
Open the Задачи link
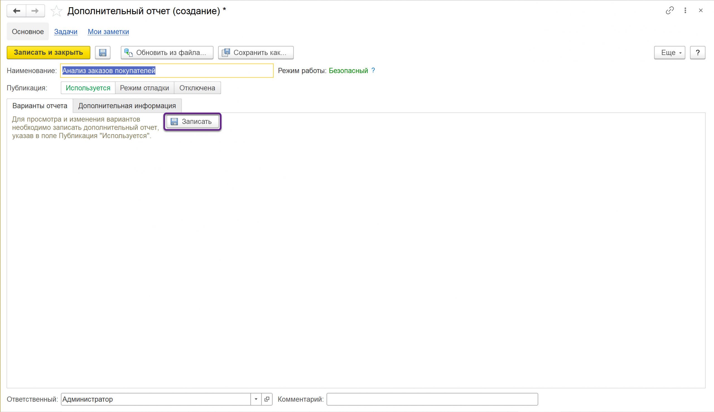66,32
